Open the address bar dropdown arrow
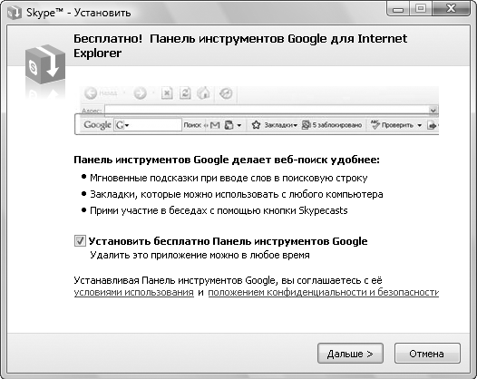The width and height of the screenshot is (477, 379). click(433, 111)
